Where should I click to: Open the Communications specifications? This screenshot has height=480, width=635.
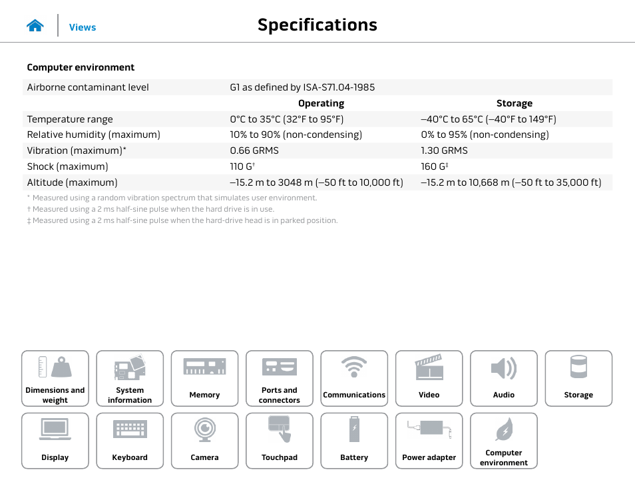click(354, 378)
